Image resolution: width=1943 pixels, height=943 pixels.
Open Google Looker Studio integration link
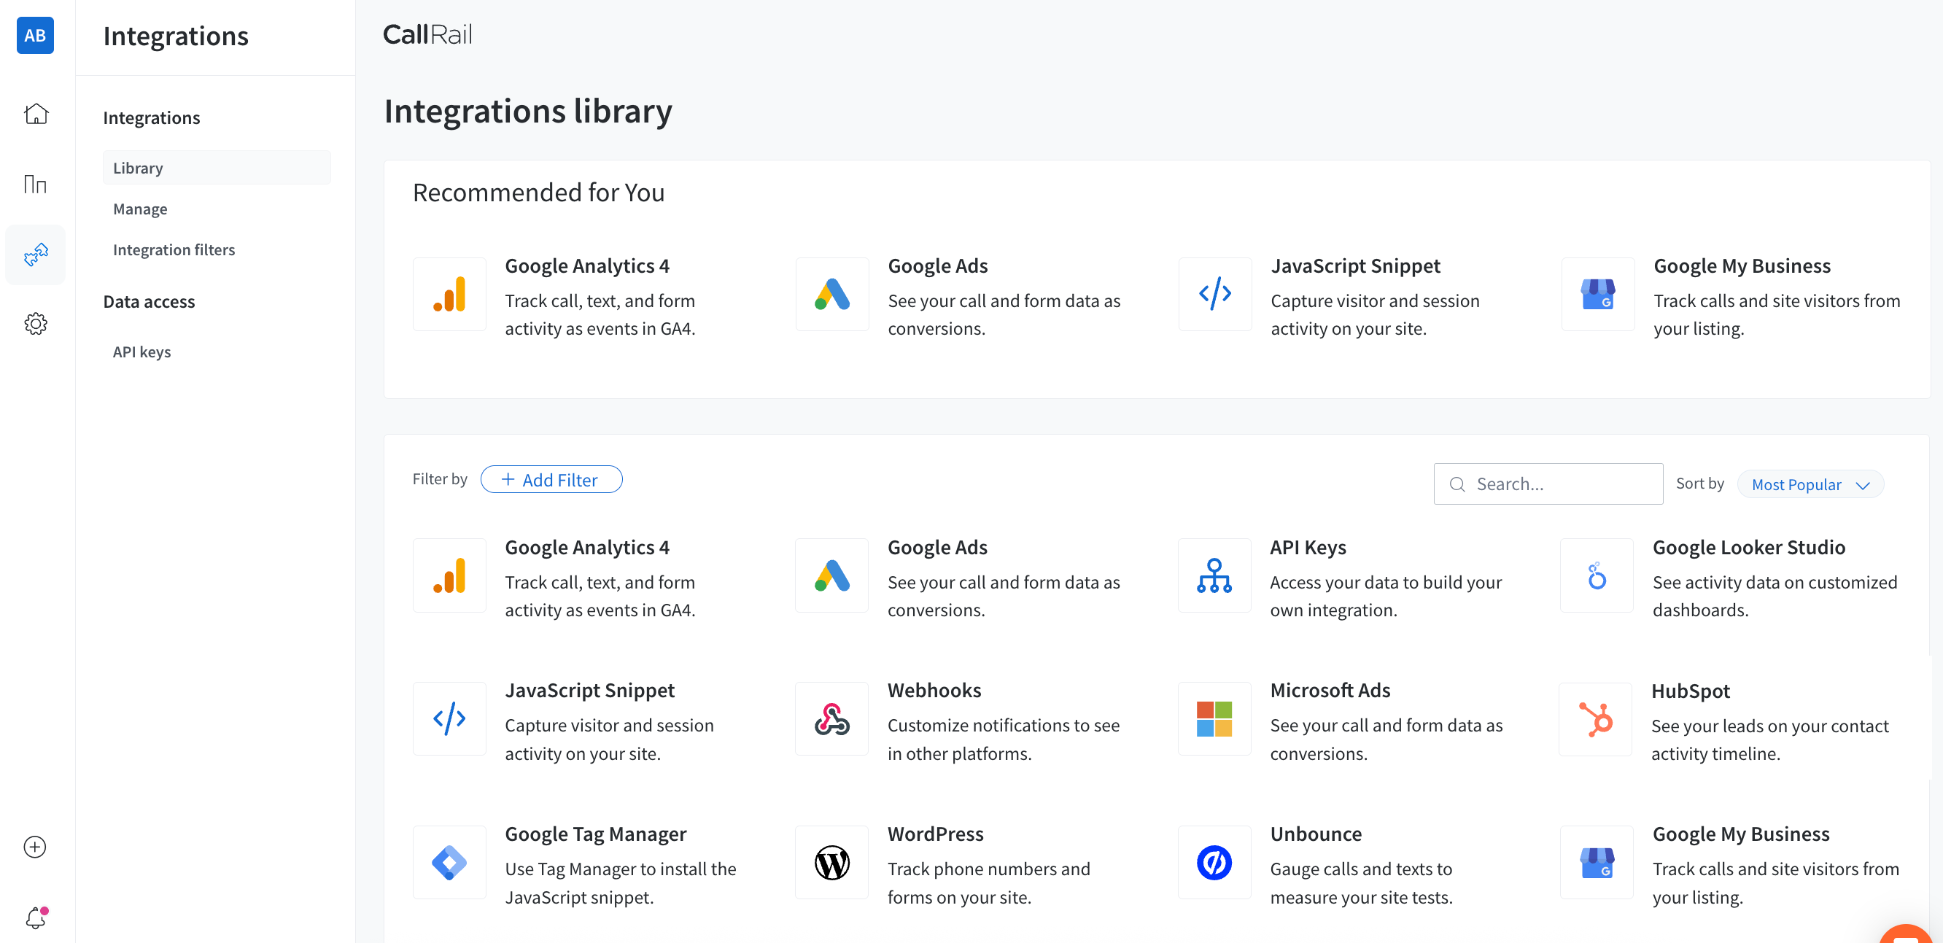(x=1748, y=547)
